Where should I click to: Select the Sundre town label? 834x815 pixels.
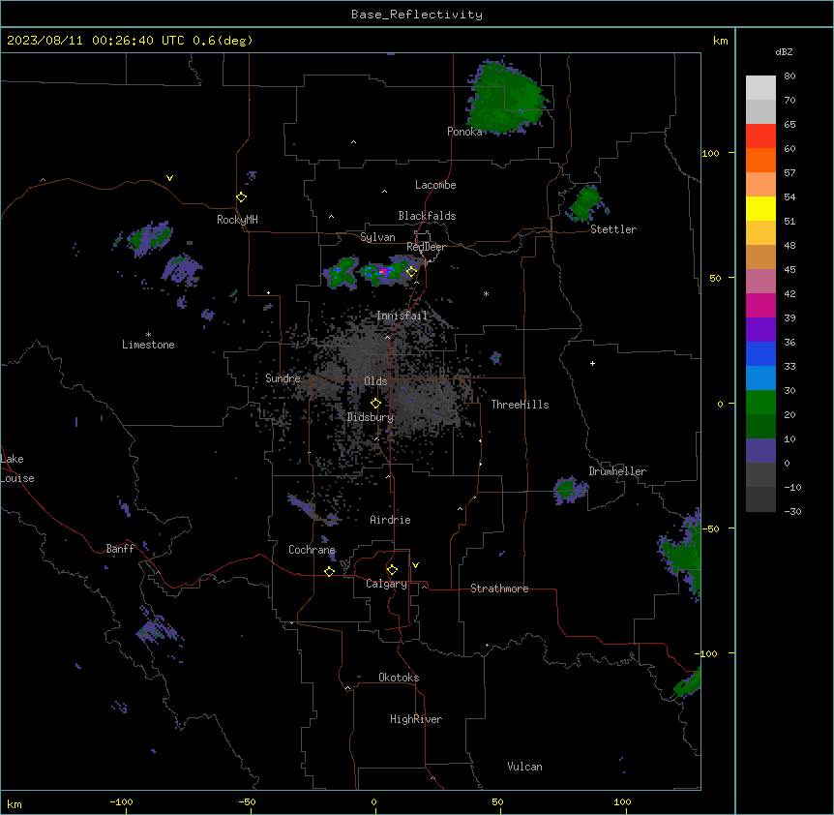[283, 378]
